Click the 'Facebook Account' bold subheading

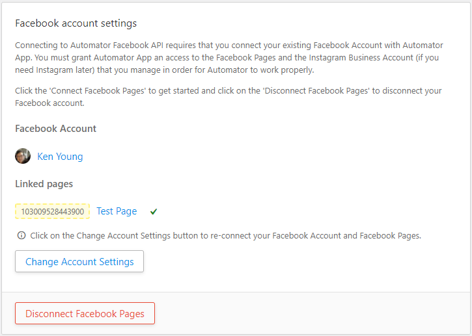(x=56, y=129)
